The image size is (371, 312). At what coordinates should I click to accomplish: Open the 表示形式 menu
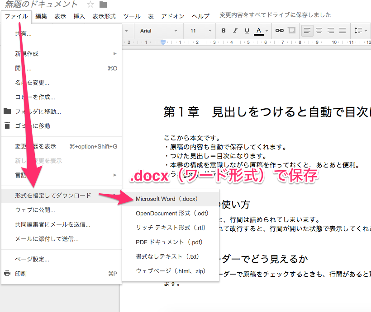pos(104,16)
